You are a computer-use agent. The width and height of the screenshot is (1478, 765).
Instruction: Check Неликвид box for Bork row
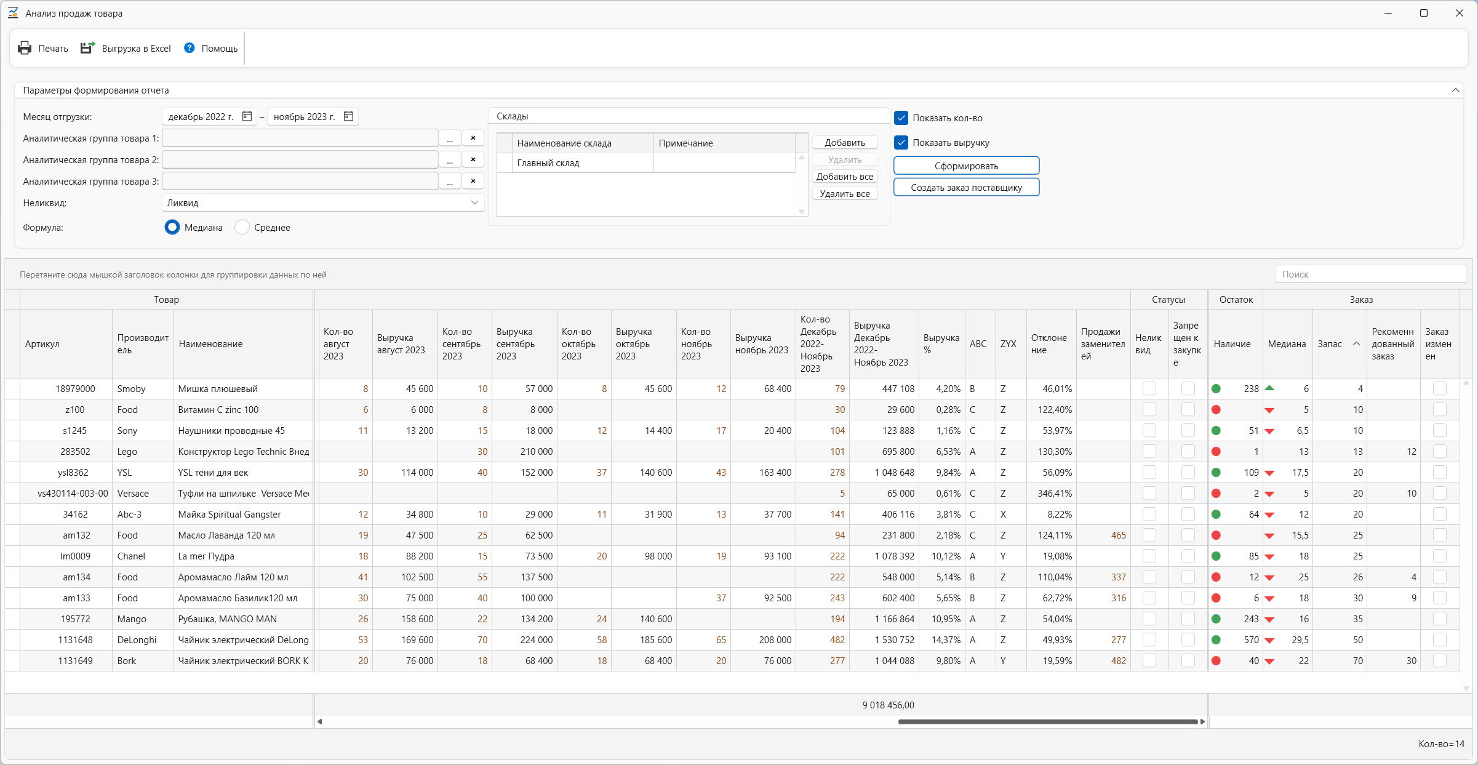(x=1149, y=661)
